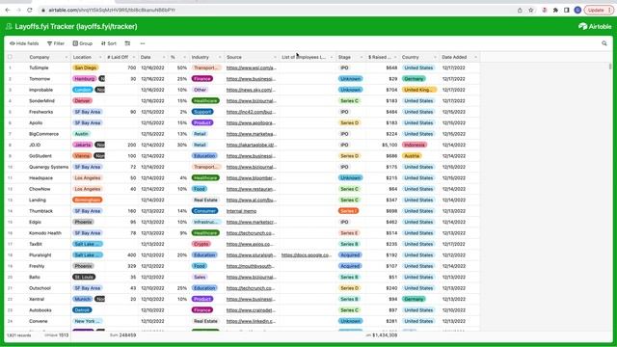617x347 pixels.
Task: Click the pinned extension icon left of puzzle
Action: pos(544,10)
